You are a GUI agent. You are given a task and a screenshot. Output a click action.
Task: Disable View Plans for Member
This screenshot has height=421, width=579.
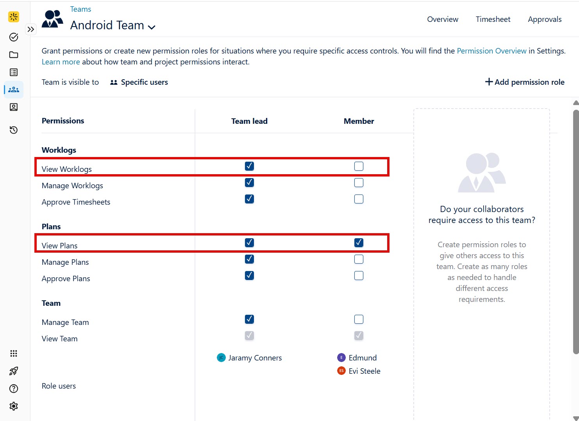(x=358, y=242)
